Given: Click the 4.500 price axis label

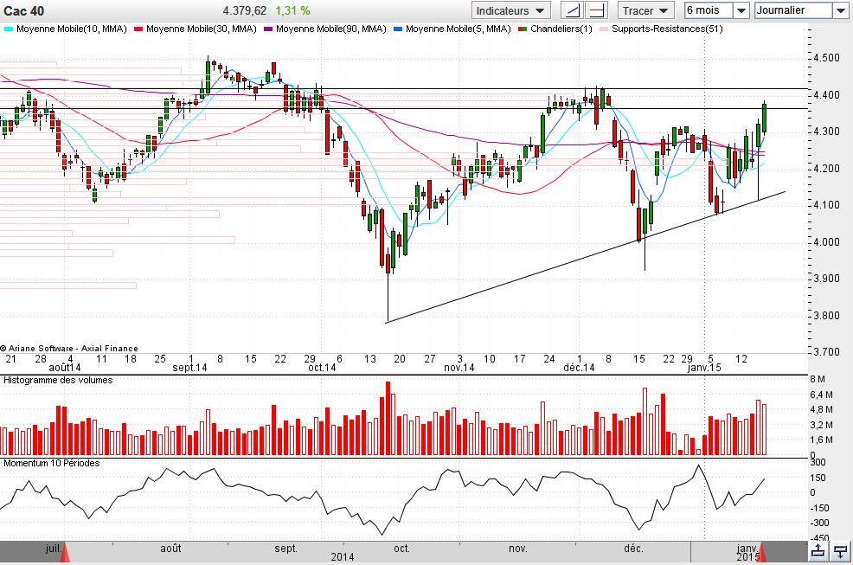Looking at the screenshot, I should pyautogui.click(x=826, y=58).
